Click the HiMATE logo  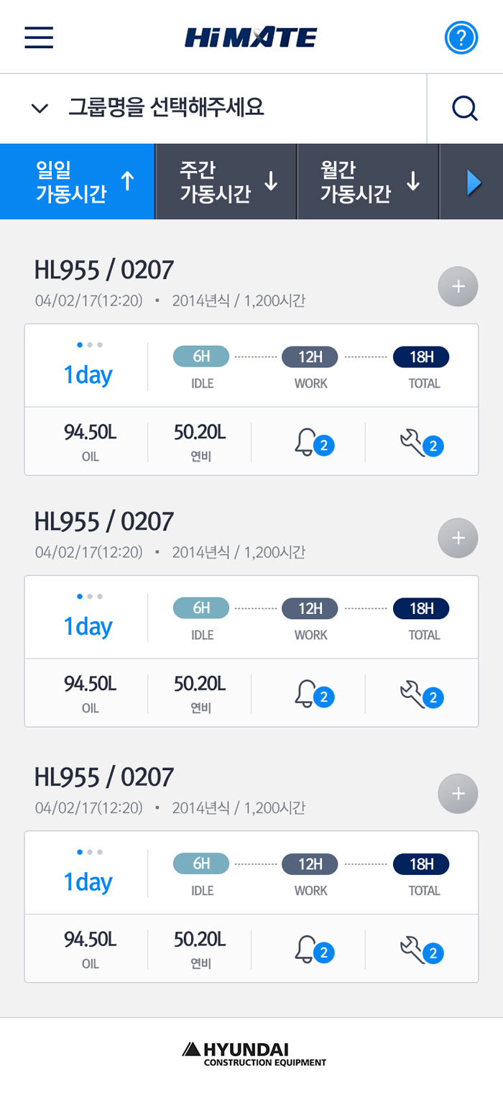(251, 37)
